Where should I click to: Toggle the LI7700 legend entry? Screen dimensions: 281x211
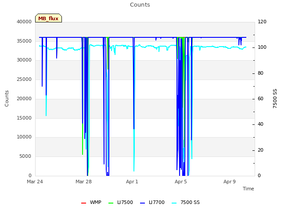point(152,202)
